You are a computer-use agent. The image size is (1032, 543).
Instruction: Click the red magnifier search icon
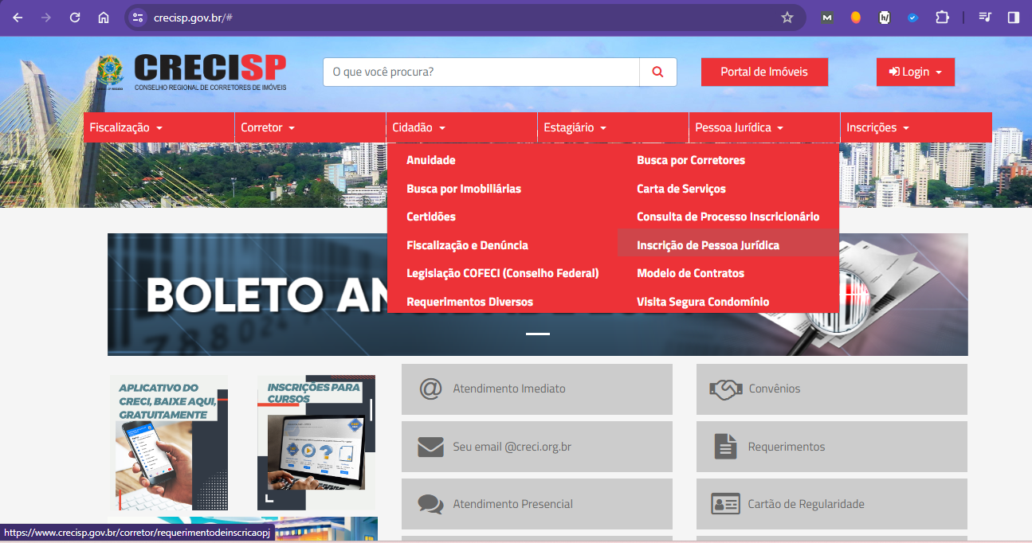pos(658,72)
